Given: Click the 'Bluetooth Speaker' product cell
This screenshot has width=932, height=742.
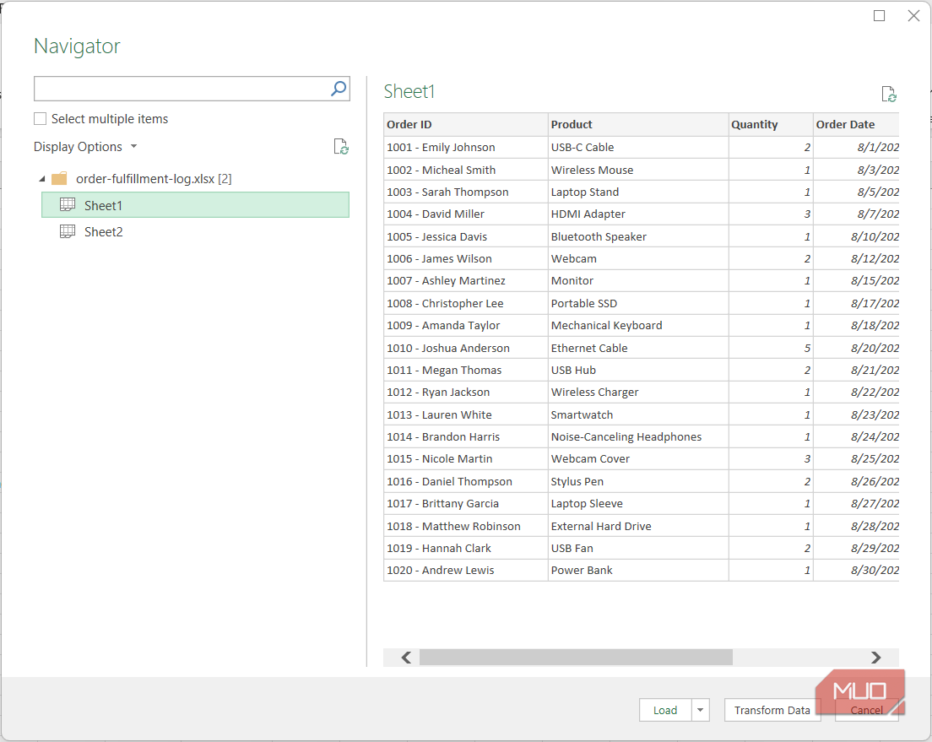Looking at the screenshot, I should 638,236.
